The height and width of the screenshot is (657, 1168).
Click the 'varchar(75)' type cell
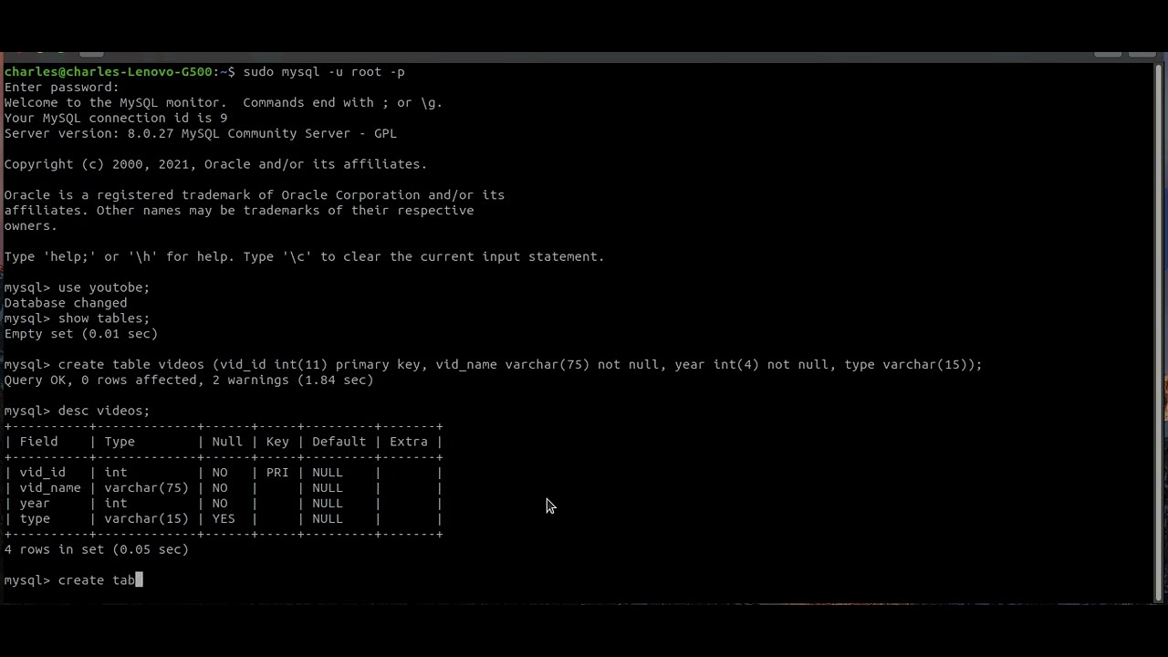(x=146, y=488)
